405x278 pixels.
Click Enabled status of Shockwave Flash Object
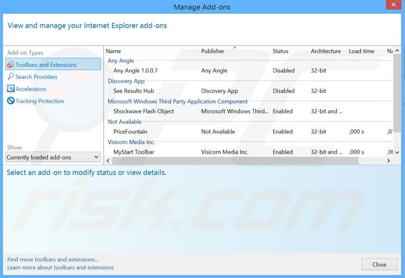(282, 111)
